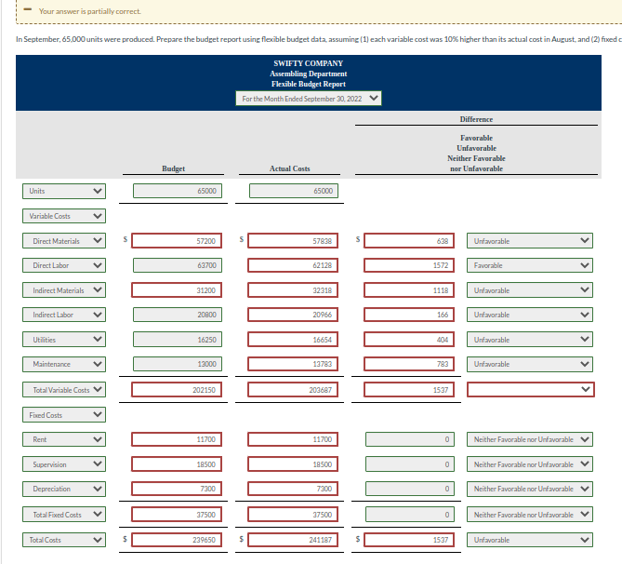Open the Direct Labor row label dropdown
This screenshot has width=622, height=564.
click(64, 265)
